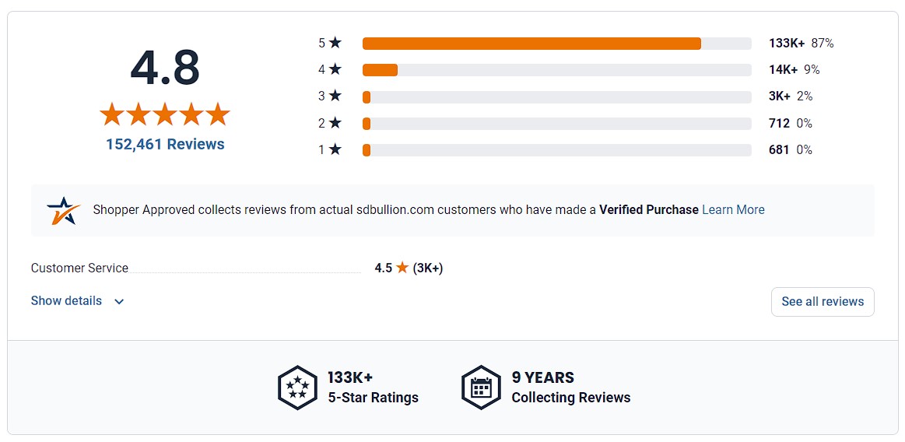Click the black star next to 5 rating
The image size is (905, 442).
[335, 44]
